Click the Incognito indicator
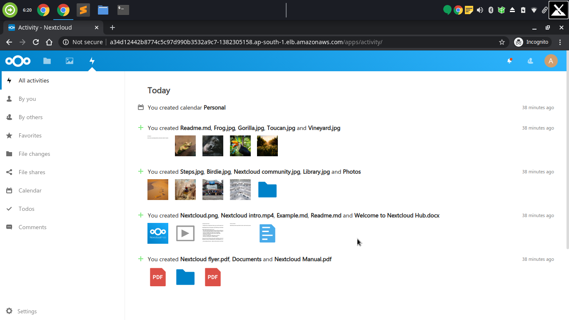 [532, 42]
